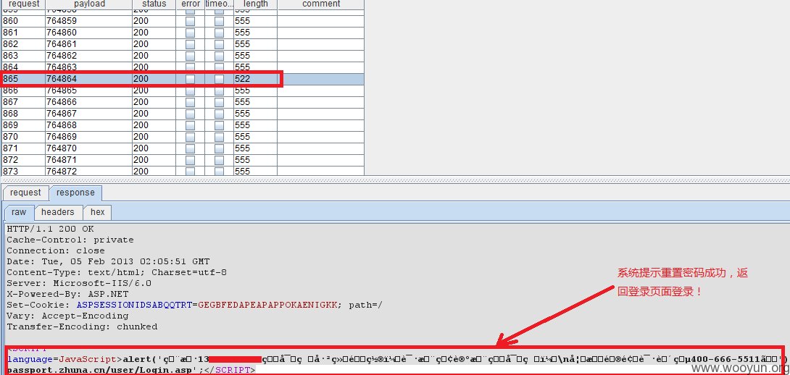The image size is (790, 375).
Task: Check the error box for request 872
Action: pyautogui.click(x=190, y=160)
